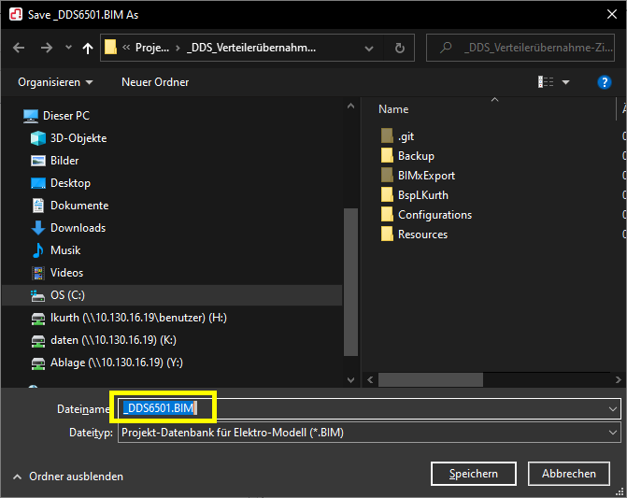Select Dieser PC in navigation tree
627x498 pixels.
(x=66, y=116)
